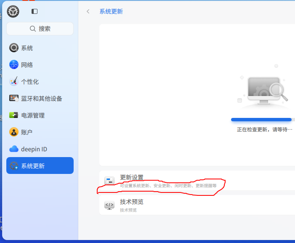Screen dimensions: 295x243
Task: Switch to 电源管理
Action: pos(40,115)
